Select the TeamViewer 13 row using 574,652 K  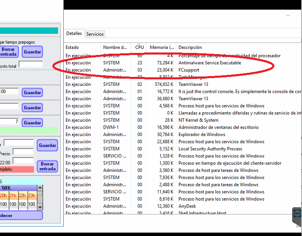(x=183, y=84)
